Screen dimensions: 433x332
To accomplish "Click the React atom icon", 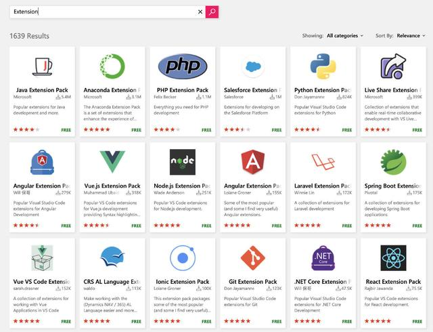I will point(393,258).
